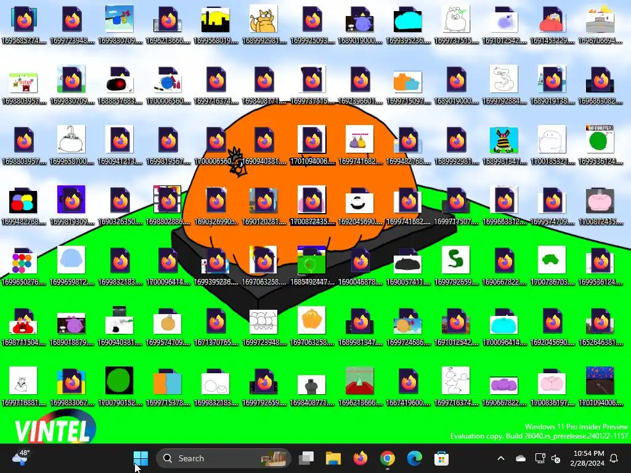This screenshot has height=473, width=631.
Task: Open the Firefox file 1667419600
Action: (x=408, y=387)
